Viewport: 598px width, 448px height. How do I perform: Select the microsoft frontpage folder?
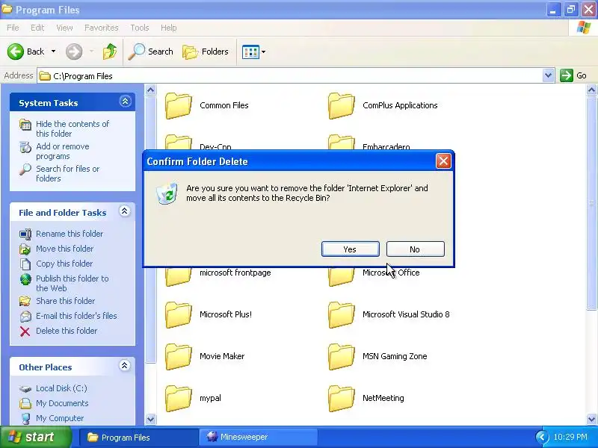pyautogui.click(x=235, y=273)
